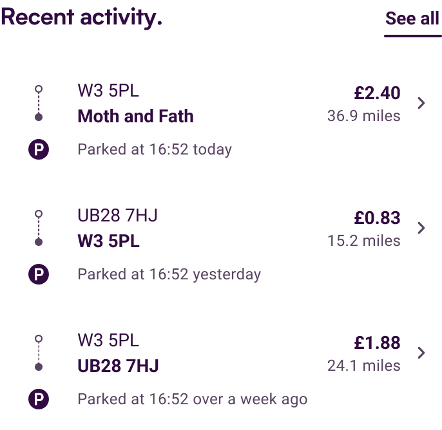Image resolution: width=442 pixels, height=430 pixels.
Task: Click the 24.1 miles distance label
Action: click(x=363, y=366)
